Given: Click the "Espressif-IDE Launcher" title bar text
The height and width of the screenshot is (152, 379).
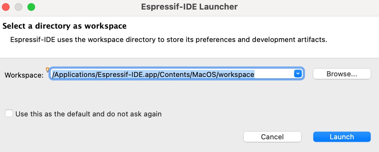Looking at the screenshot, I should click(x=189, y=7).
